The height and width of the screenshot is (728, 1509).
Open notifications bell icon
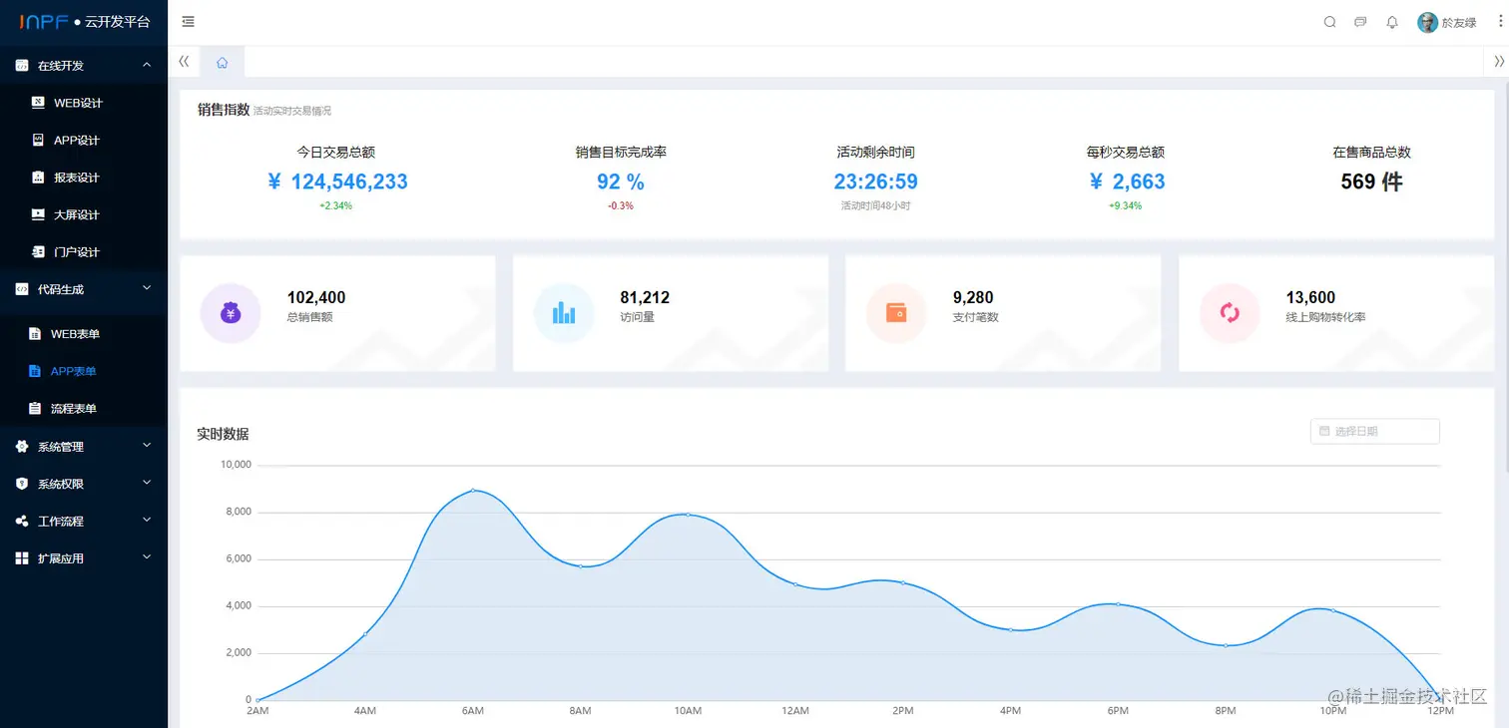pos(1392,22)
